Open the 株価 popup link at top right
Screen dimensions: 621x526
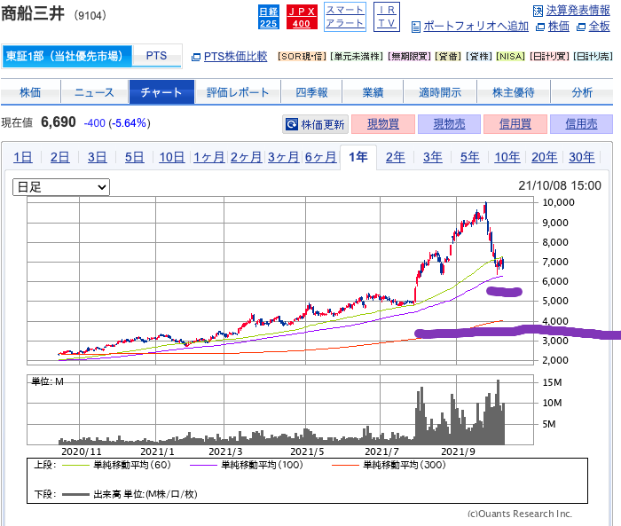pyautogui.click(x=558, y=27)
